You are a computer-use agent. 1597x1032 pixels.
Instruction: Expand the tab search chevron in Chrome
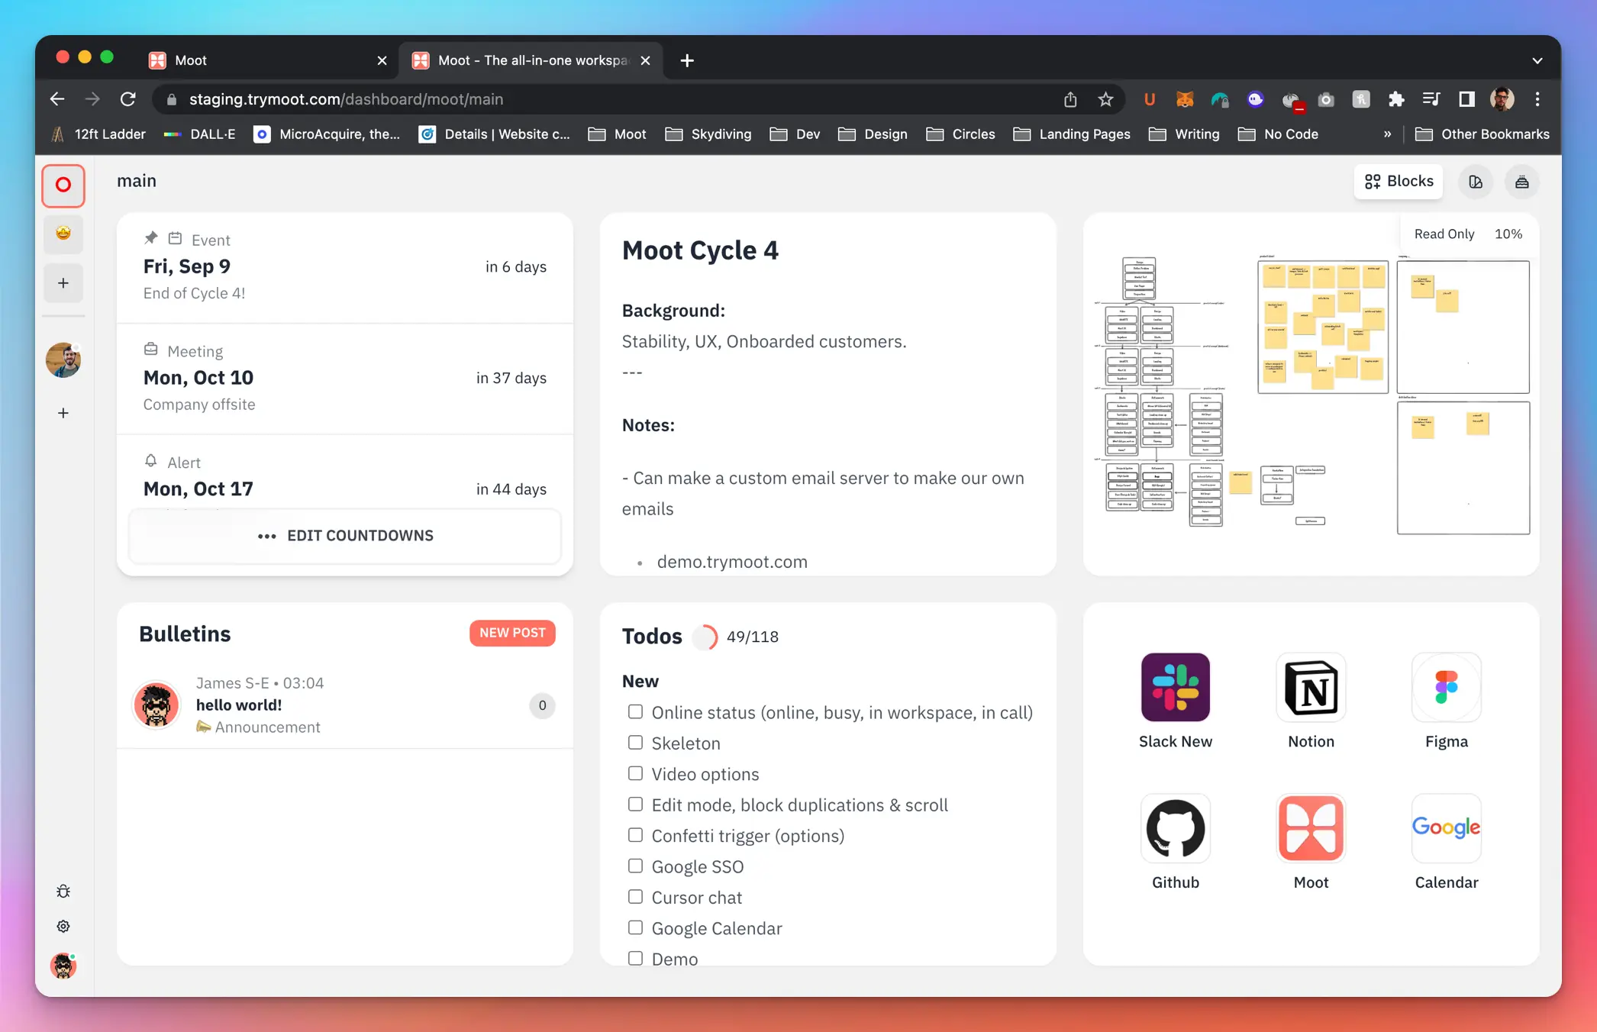(x=1537, y=60)
